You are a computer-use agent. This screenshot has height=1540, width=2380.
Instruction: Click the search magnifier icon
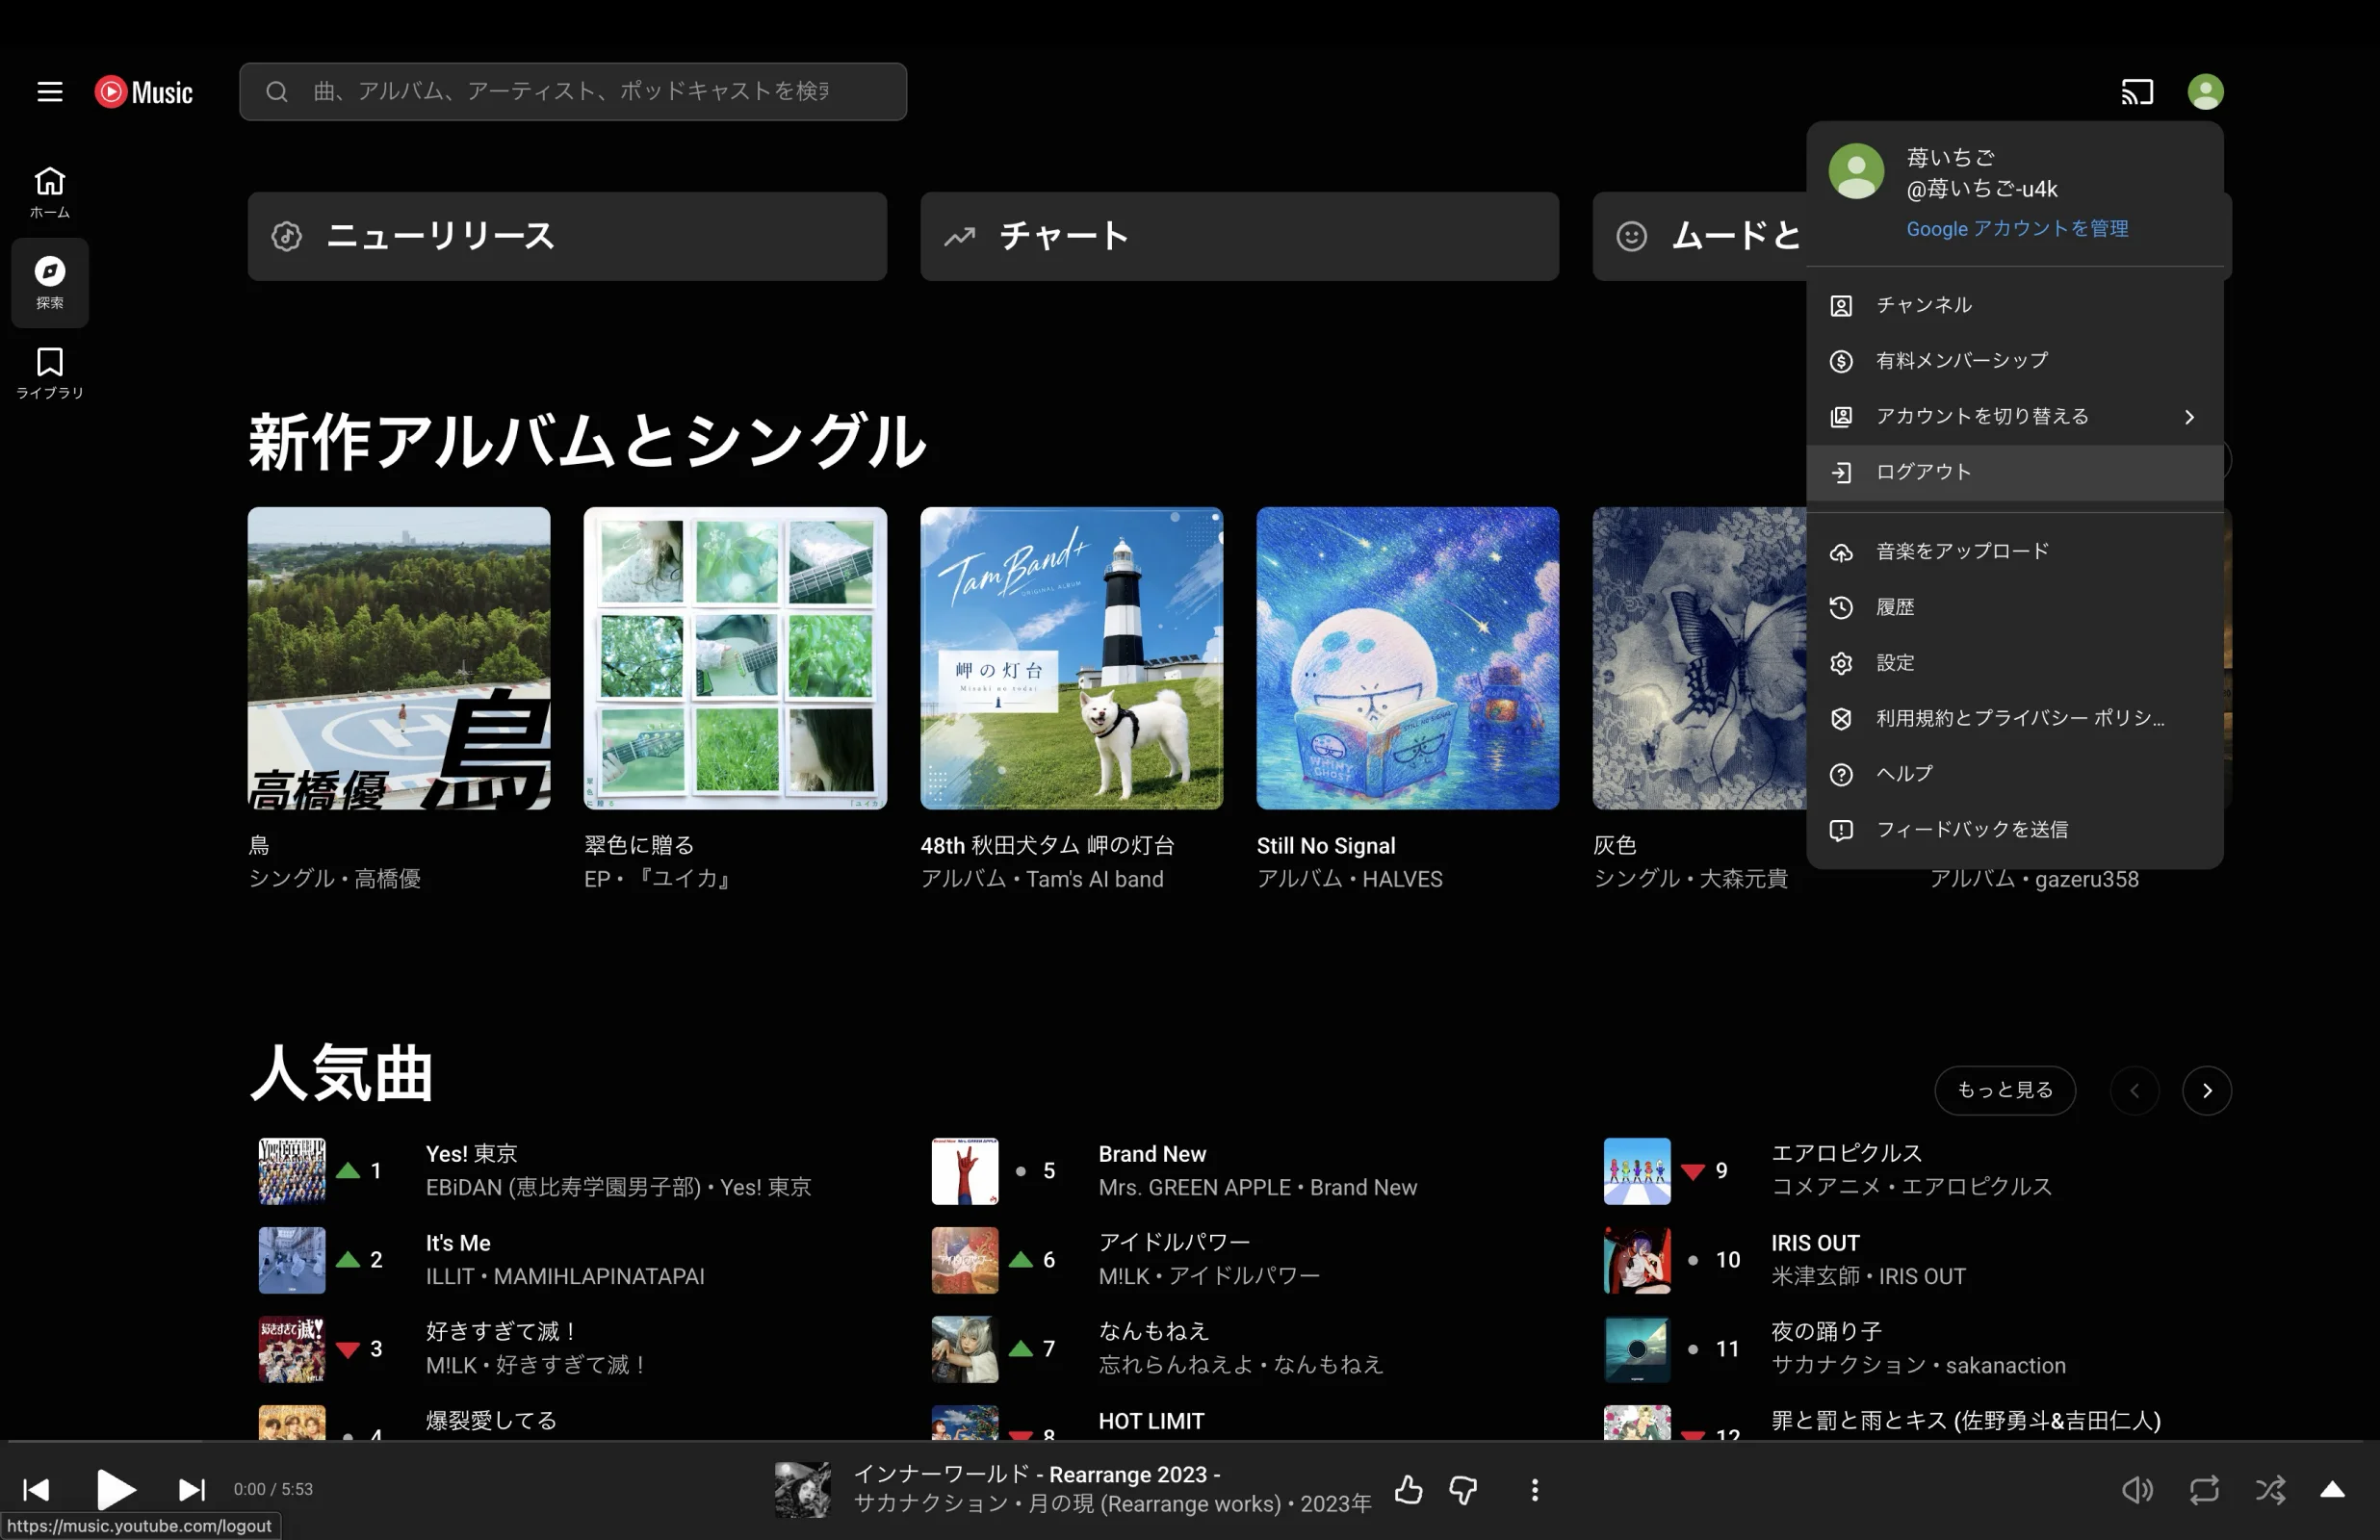[277, 92]
